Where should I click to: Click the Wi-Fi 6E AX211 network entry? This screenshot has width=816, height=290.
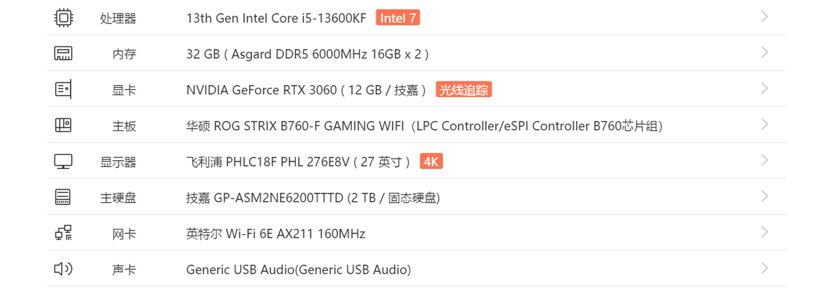click(276, 234)
